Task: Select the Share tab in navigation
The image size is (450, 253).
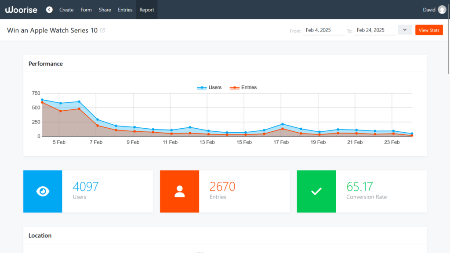Action: coord(105,10)
